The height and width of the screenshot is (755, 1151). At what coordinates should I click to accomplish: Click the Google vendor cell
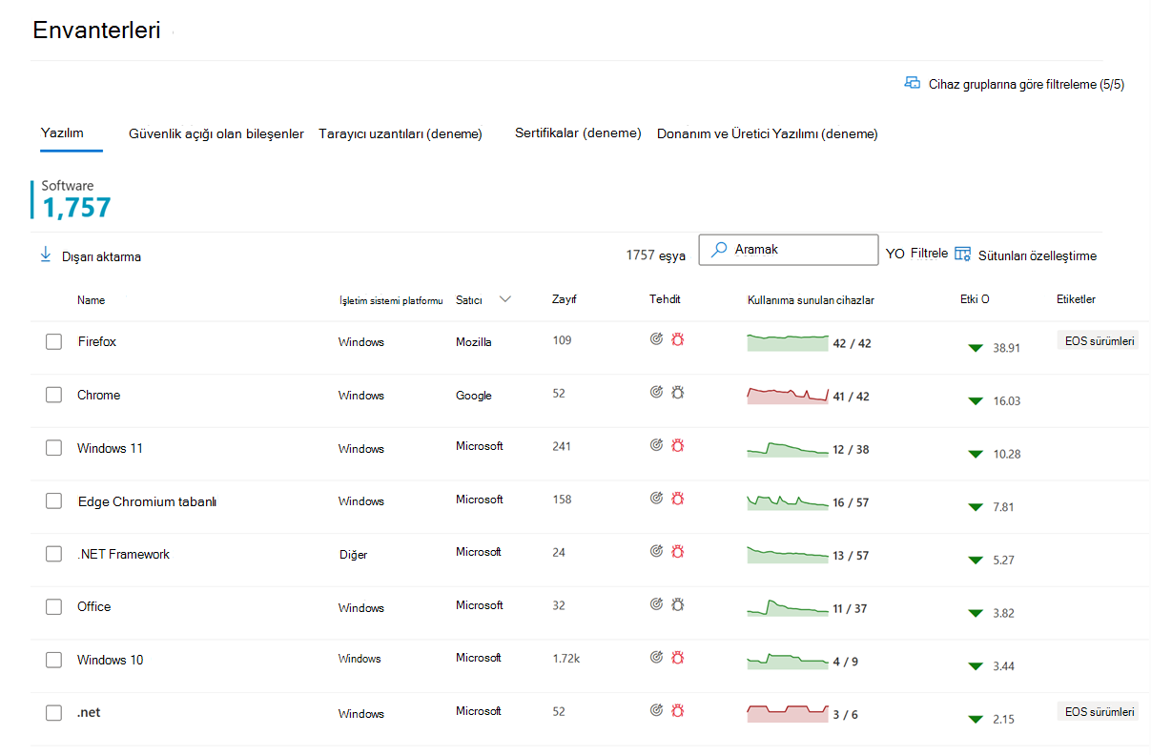474,395
